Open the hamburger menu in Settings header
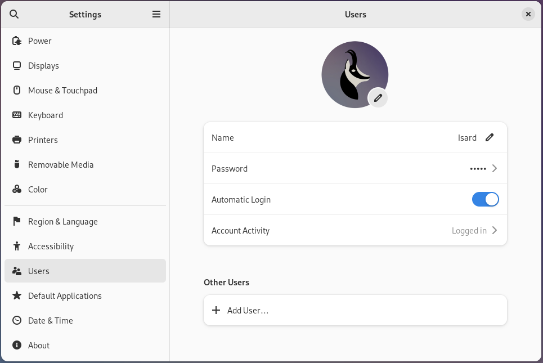This screenshot has height=363, width=543. coord(156,14)
